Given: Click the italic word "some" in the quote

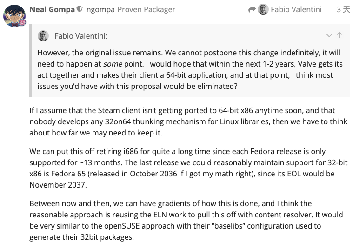Looking at the screenshot, I should click(x=113, y=64).
